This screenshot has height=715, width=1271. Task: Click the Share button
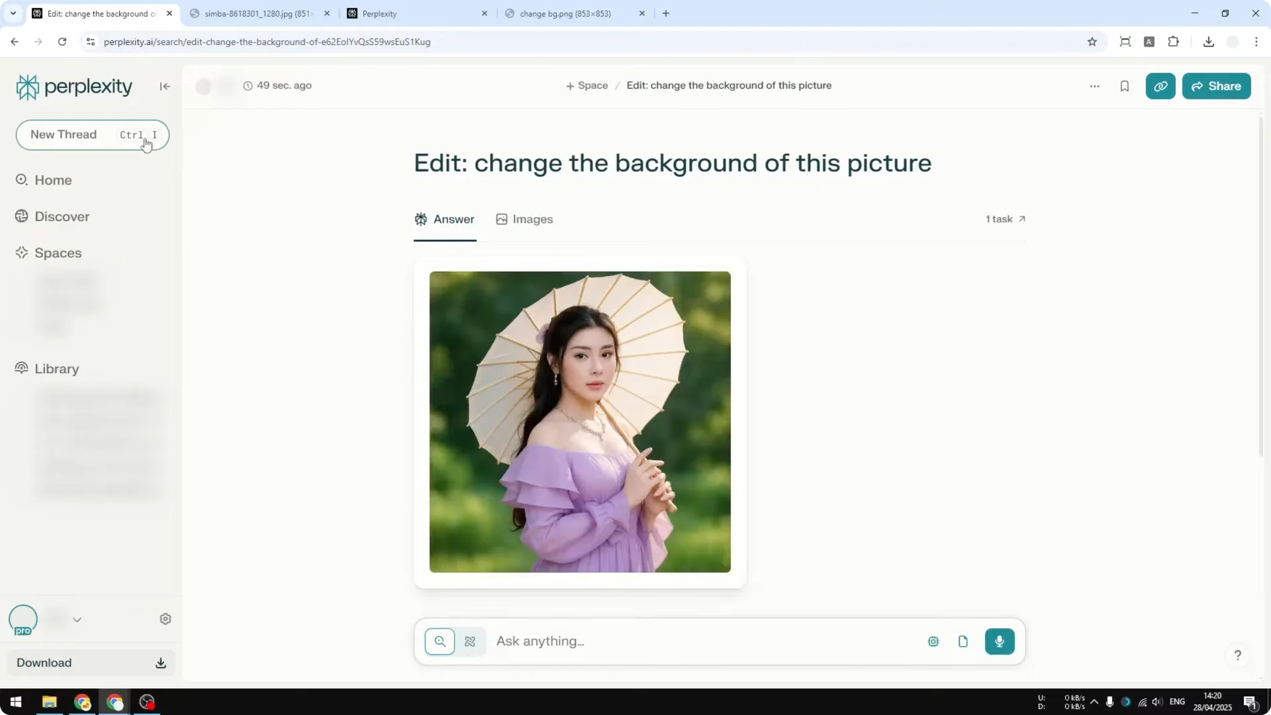tap(1217, 86)
